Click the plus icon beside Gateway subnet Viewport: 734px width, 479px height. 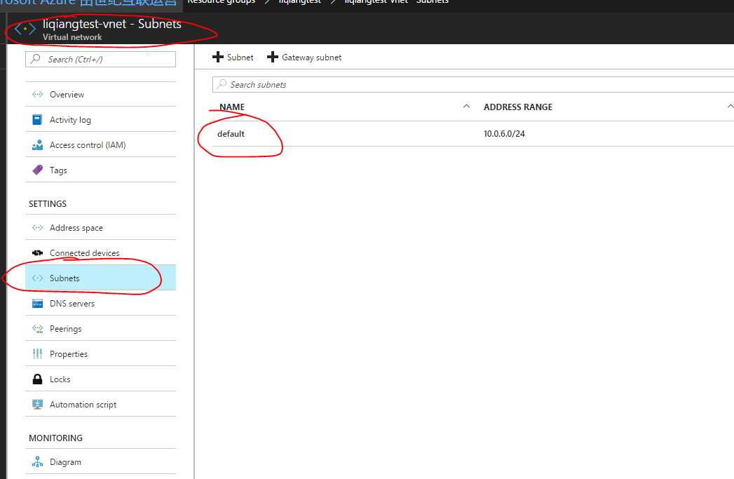point(273,57)
